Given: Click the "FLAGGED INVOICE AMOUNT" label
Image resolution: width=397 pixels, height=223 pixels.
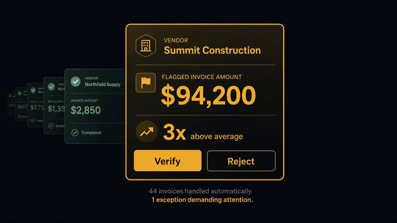Looking at the screenshot, I should [202, 77].
